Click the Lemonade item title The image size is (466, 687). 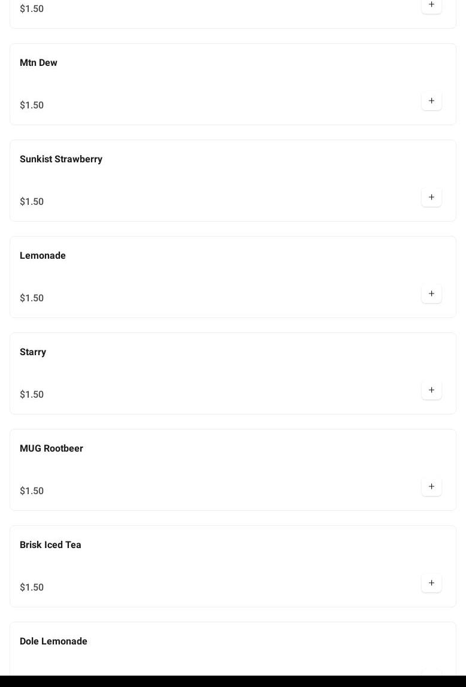coord(43,256)
